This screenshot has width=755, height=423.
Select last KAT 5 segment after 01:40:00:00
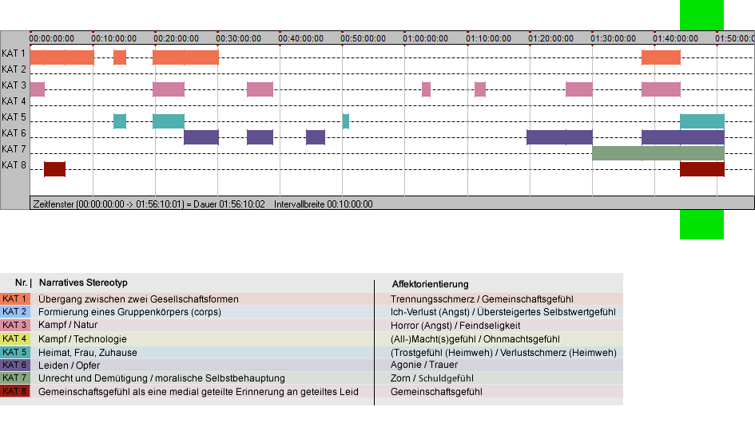(702, 121)
